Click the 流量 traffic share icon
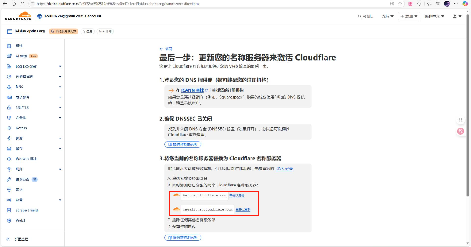 point(9,200)
